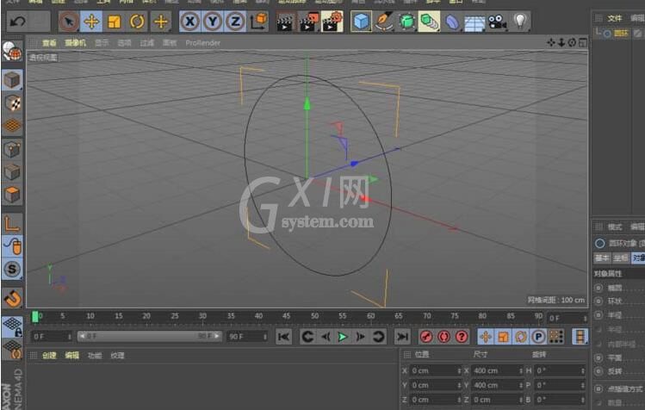Go to previous key button

307,337
